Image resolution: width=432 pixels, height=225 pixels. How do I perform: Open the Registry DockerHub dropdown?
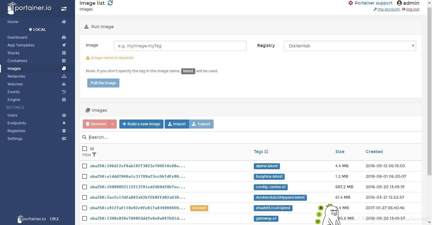(x=350, y=46)
